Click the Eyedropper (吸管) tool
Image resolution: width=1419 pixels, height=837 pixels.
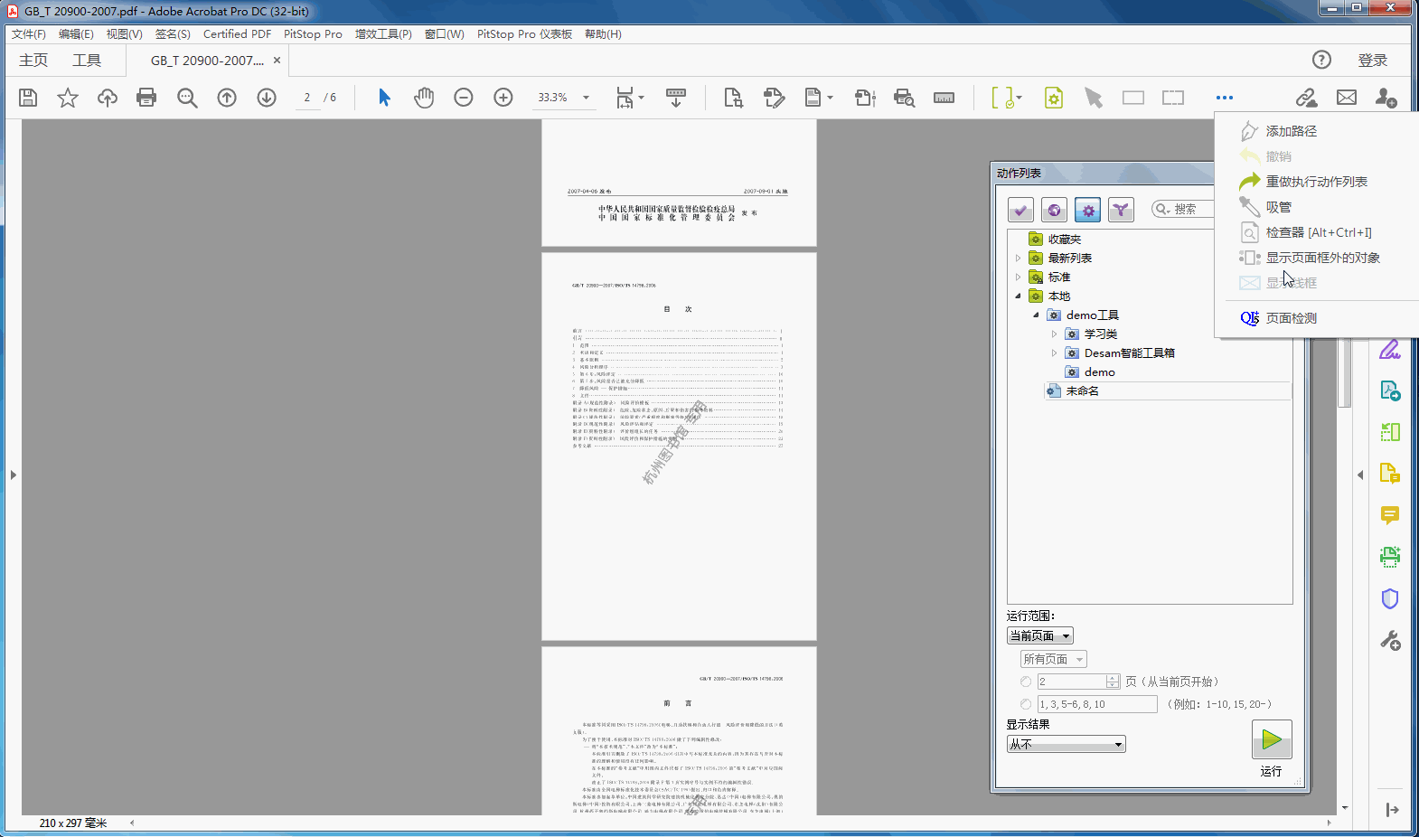click(1278, 207)
